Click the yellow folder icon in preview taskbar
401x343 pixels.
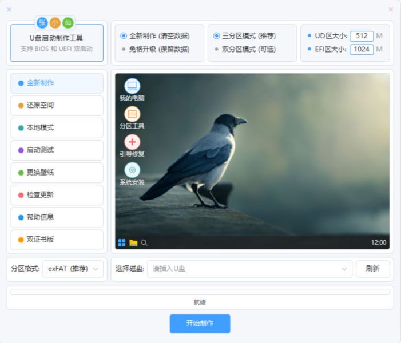[133, 242]
